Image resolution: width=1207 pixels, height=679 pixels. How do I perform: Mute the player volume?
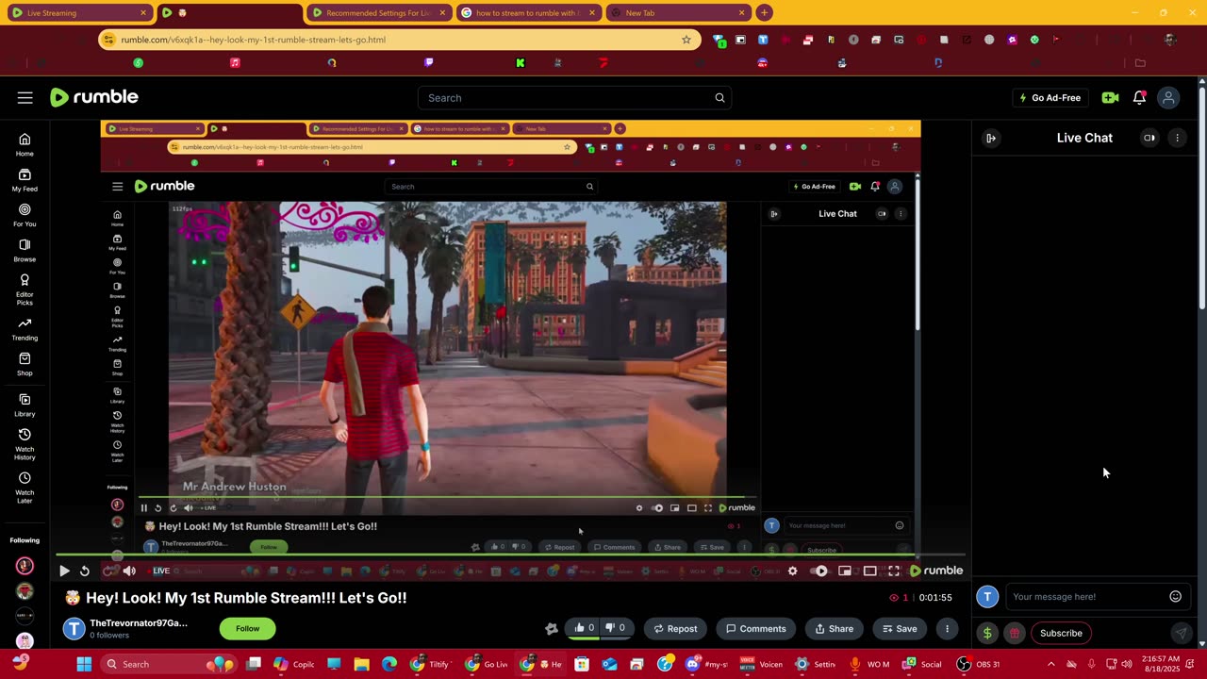click(129, 571)
